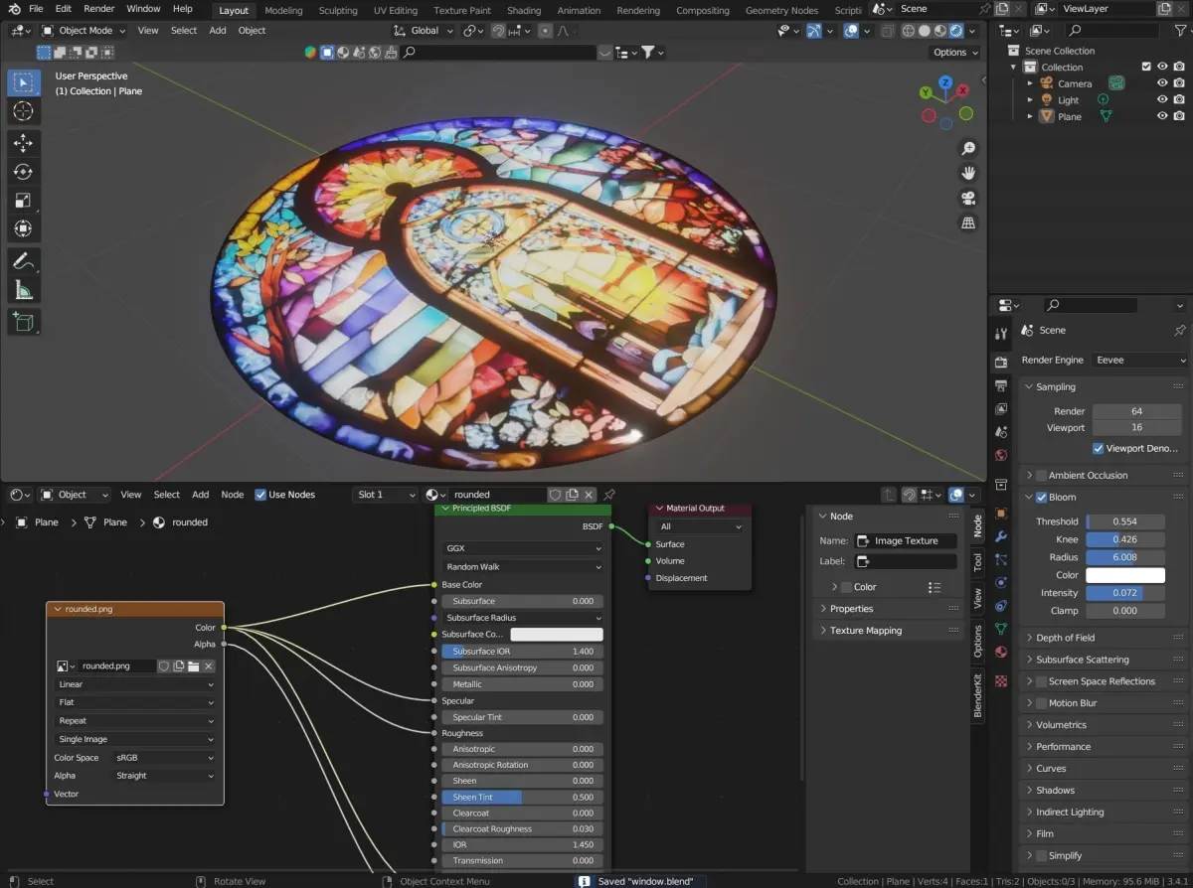
Task: Unlink image with X in rounded.png node
Action: coord(208,666)
